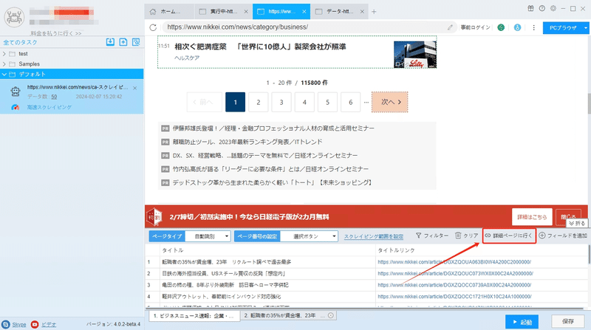Click the クリア trash option
Viewport: 591px width, 330px height.
pyautogui.click(x=467, y=236)
